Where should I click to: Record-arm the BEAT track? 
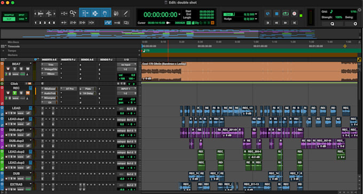click(8, 69)
